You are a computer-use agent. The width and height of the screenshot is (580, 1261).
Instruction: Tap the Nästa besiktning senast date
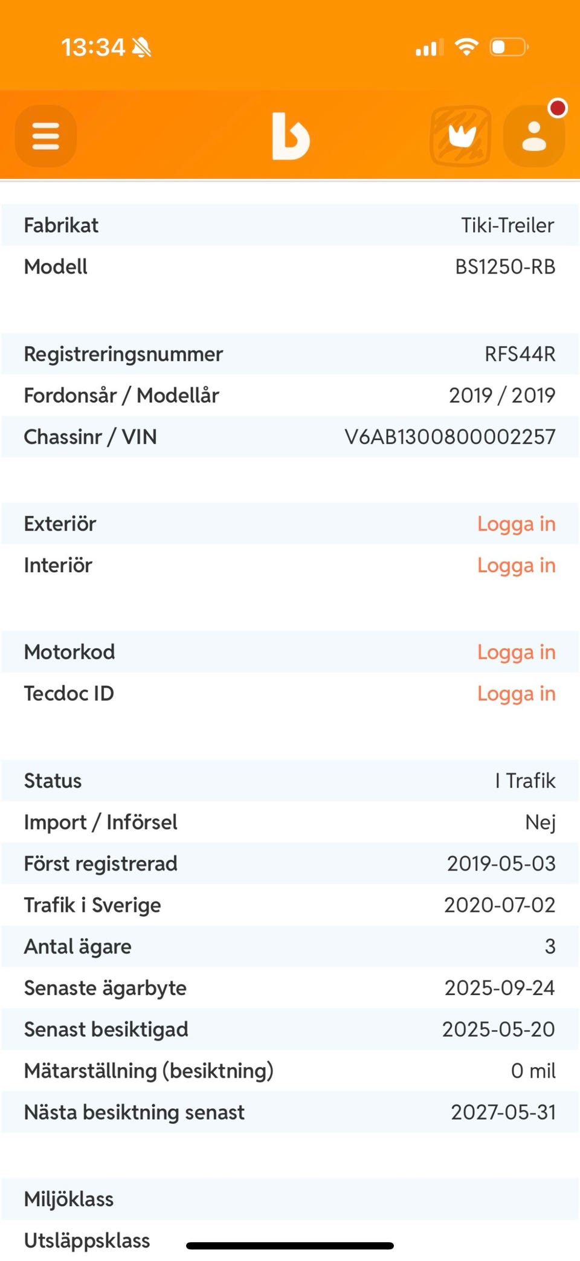tap(503, 1112)
